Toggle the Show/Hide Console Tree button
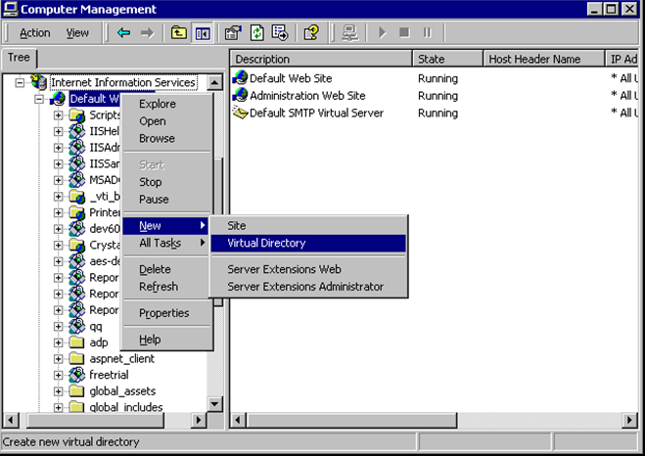The image size is (645, 456). point(203,32)
